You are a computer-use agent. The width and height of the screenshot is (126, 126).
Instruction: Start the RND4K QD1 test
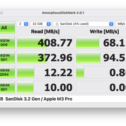pyautogui.click(x=7, y=87)
